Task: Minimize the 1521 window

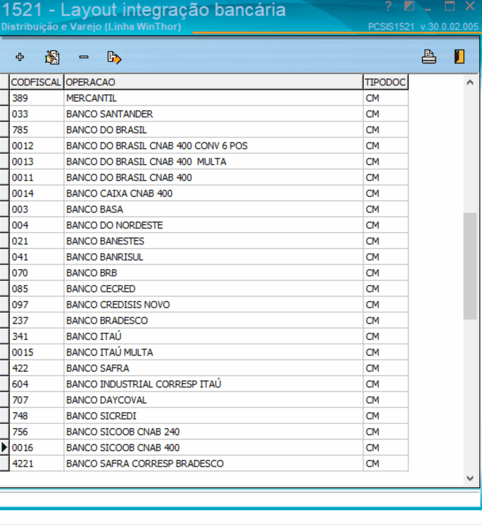Action: 427,9
